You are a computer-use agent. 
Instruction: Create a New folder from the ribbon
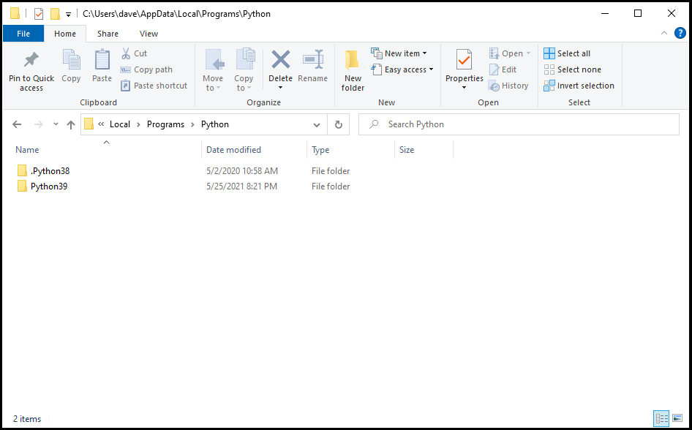tap(353, 70)
